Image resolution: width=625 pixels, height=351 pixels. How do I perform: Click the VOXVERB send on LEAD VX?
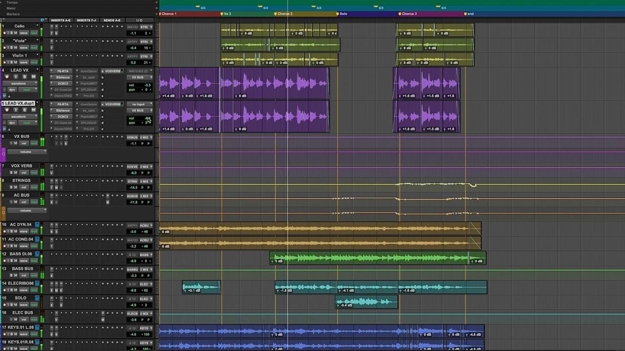click(112, 71)
